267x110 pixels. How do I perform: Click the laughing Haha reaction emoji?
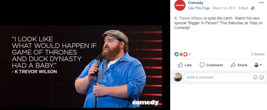[181, 54]
